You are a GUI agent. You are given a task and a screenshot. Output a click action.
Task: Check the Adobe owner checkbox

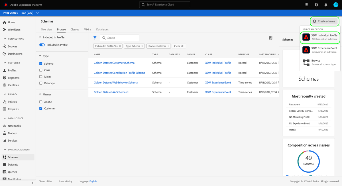41,102
